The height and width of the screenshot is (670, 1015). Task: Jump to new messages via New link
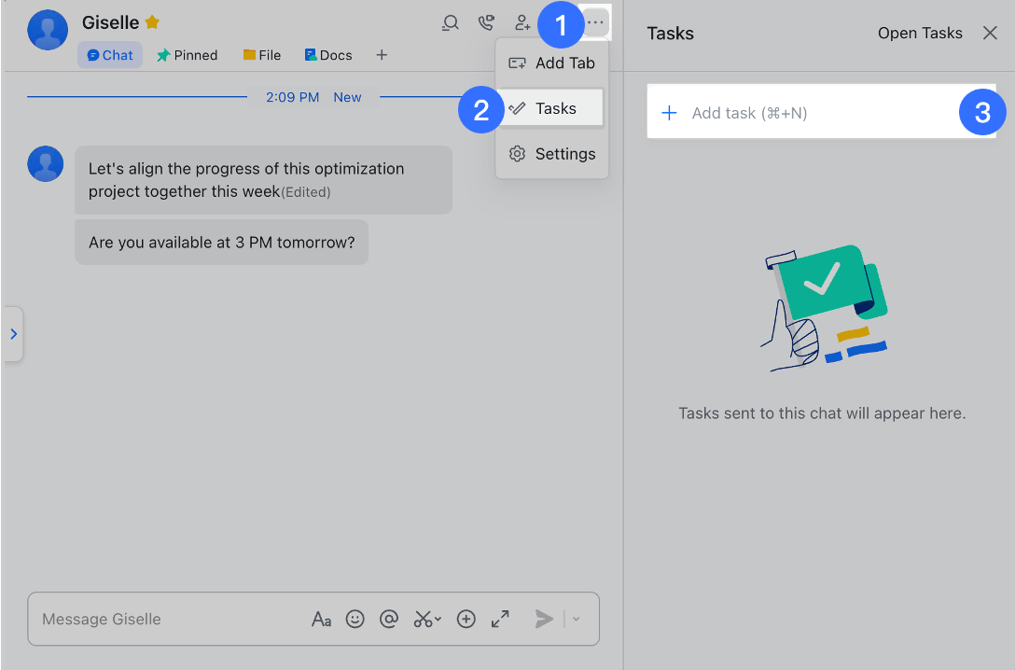[346, 97]
